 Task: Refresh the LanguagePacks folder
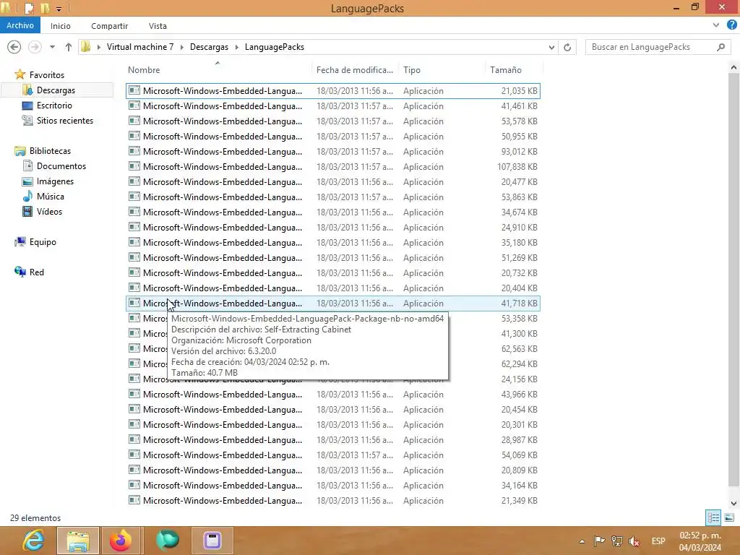(x=567, y=47)
